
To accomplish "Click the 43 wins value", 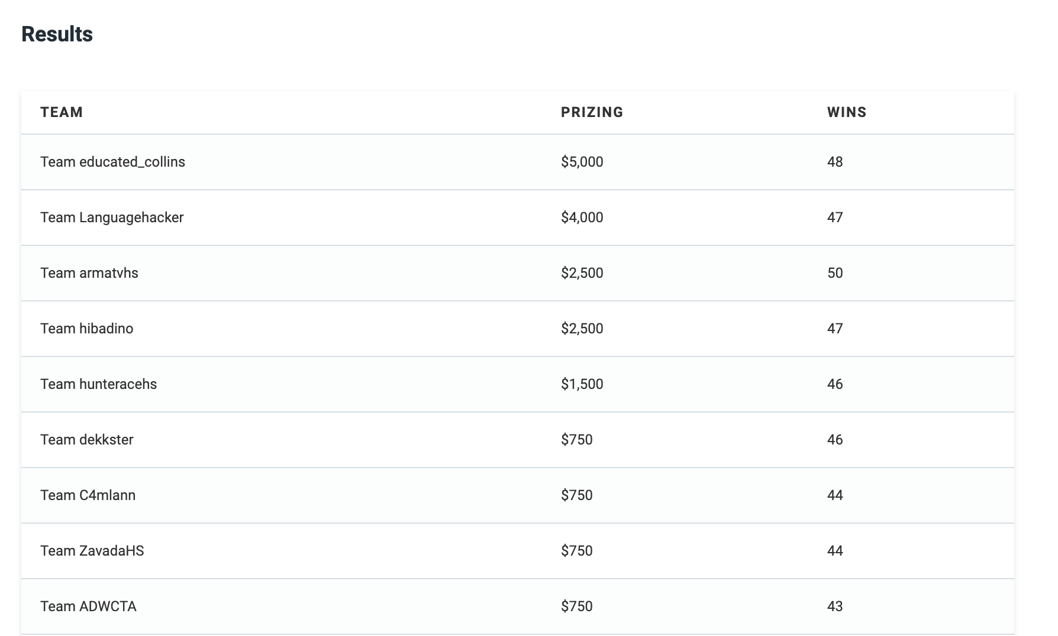I will coord(835,606).
